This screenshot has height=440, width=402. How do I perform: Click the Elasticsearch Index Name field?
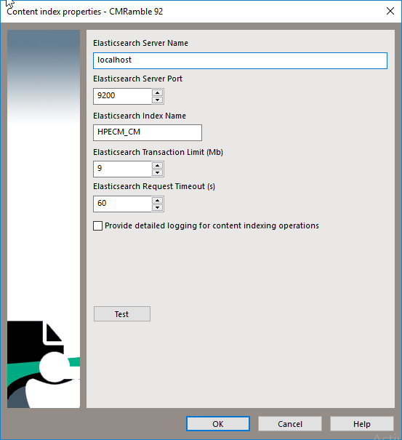148,132
